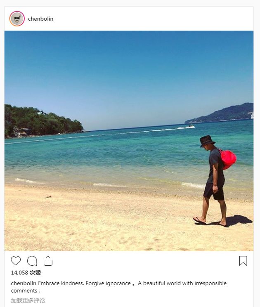This screenshot has width=260, height=307.
Task: Share the post using the upload arrow icon
Action: coord(48,261)
